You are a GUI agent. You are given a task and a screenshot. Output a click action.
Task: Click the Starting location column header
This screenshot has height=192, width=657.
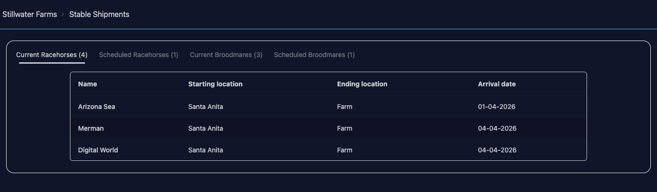[x=215, y=84]
